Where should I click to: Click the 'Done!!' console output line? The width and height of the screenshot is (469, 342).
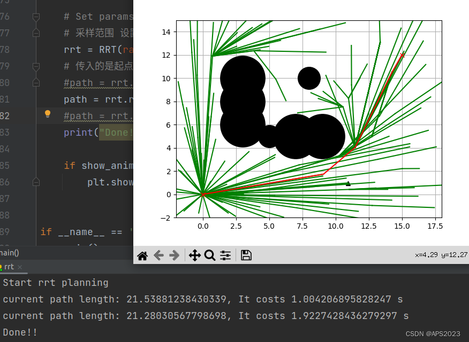(x=20, y=332)
